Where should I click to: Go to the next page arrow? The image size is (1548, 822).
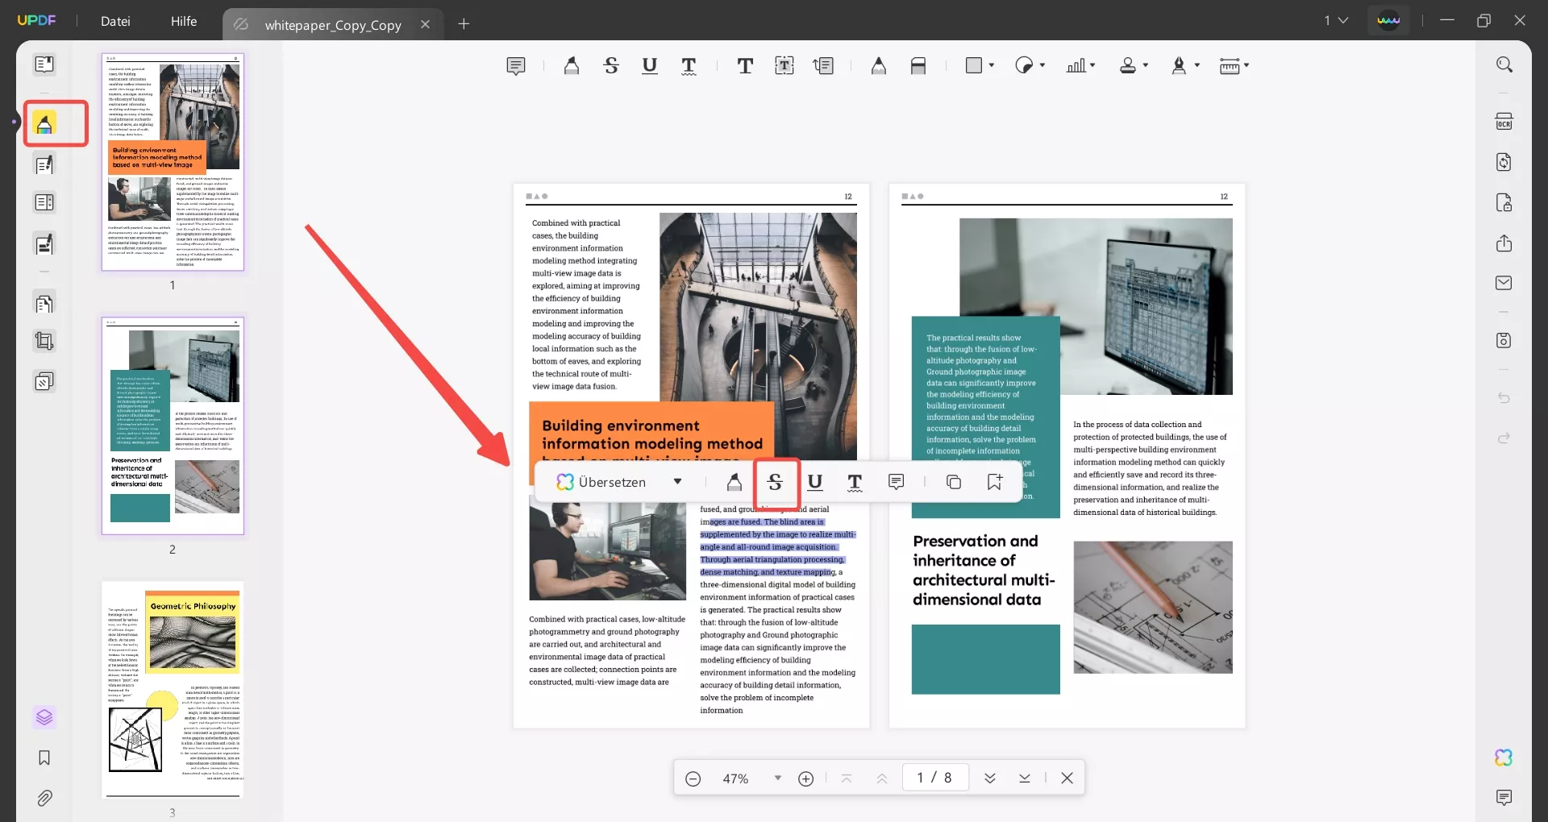coord(990,778)
